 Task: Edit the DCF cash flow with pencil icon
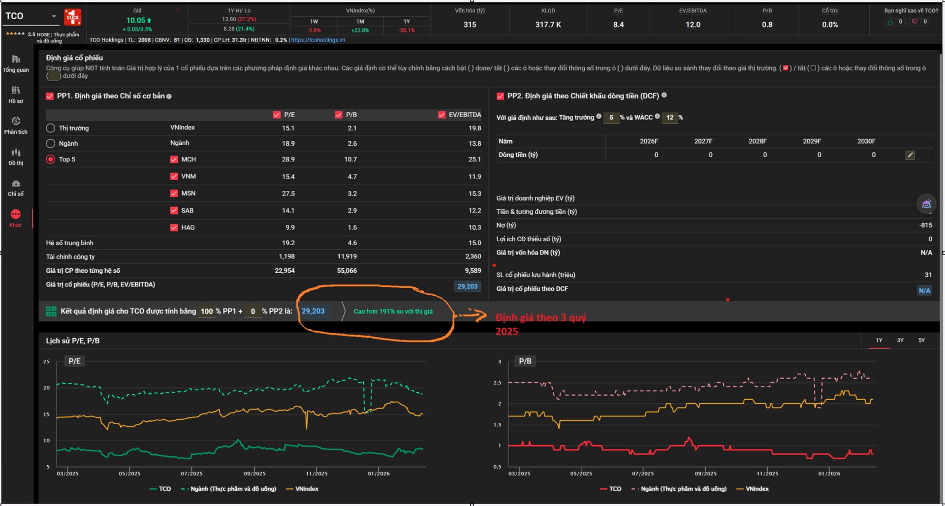coord(910,155)
